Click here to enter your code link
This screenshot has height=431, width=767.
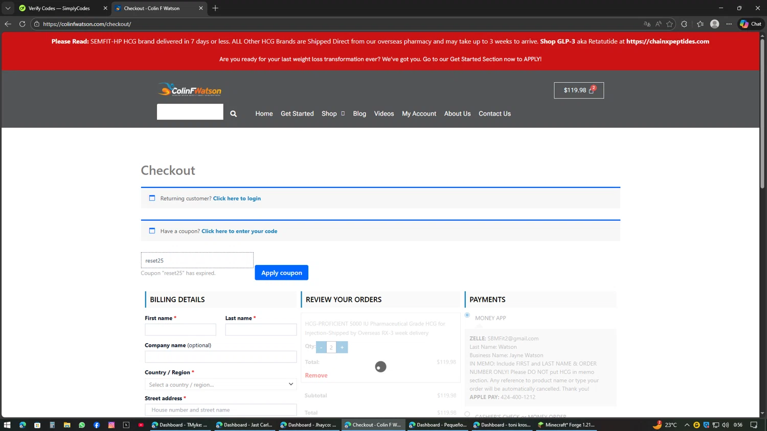click(239, 231)
